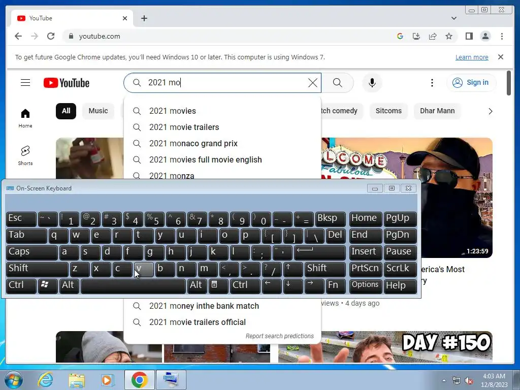The width and height of the screenshot is (520, 390).
Task: Dismiss the Chrome update notice
Action: [501, 57]
